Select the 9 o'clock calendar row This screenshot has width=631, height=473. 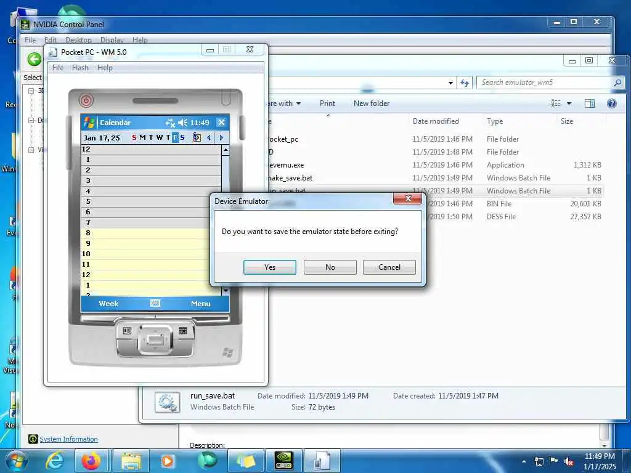152,243
